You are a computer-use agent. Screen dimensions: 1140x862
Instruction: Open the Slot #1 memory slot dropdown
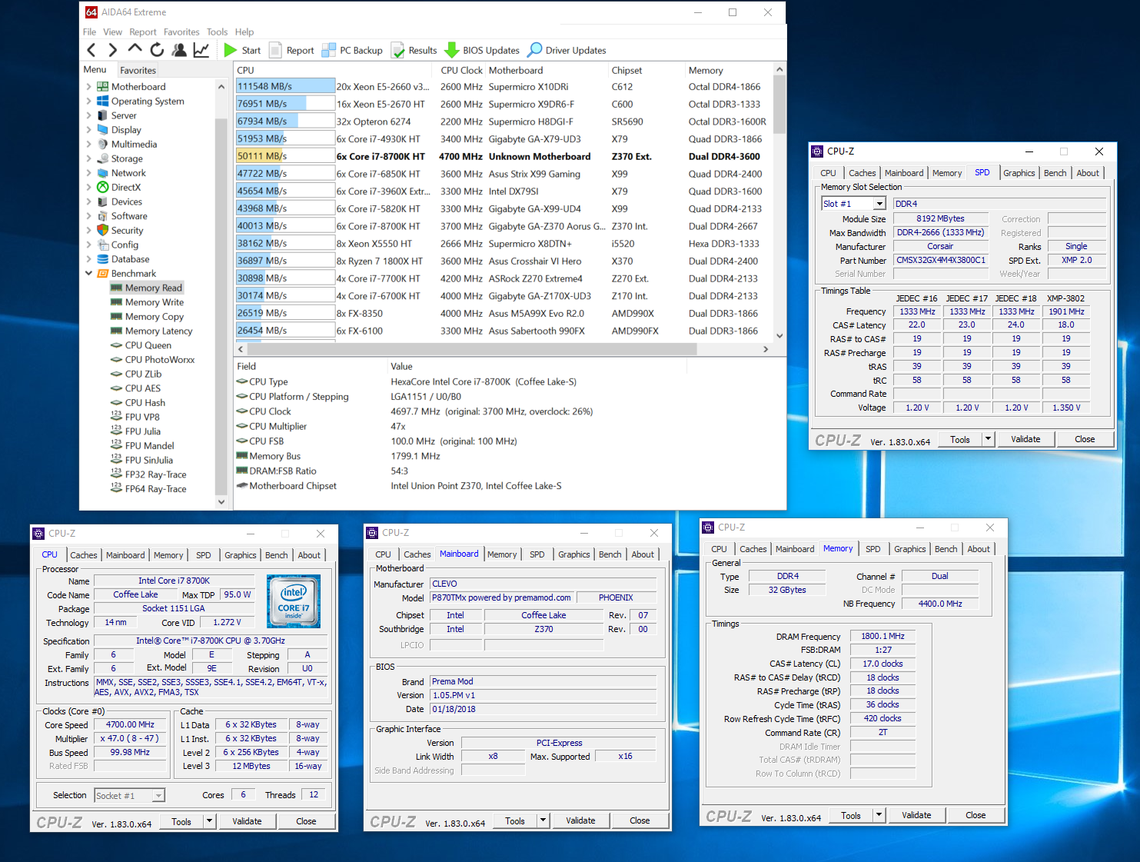tap(879, 204)
